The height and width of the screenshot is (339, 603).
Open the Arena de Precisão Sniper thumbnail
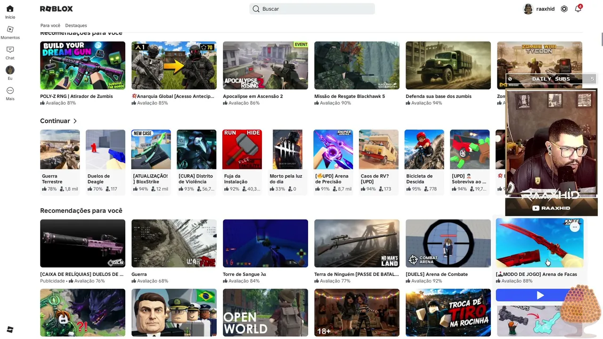[x=333, y=149]
